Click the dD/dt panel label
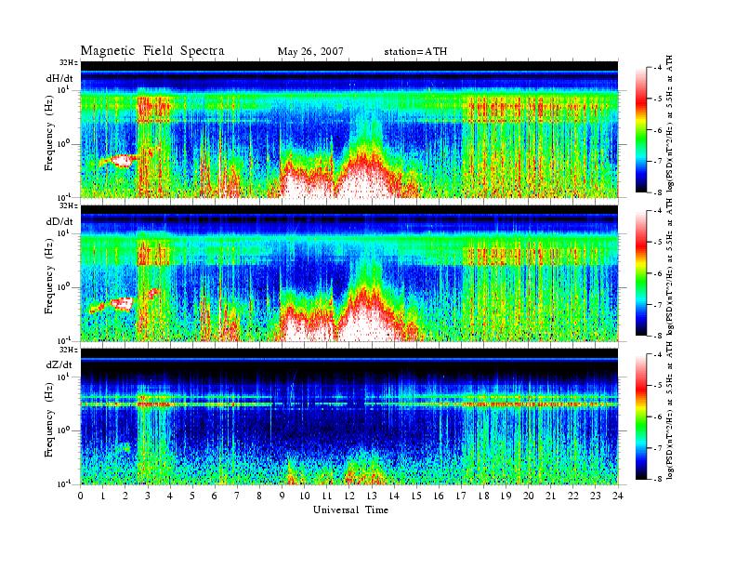The image size is (736, 569). 59,221
